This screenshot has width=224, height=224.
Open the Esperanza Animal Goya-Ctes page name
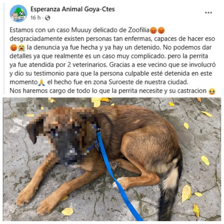click(73, 9)
